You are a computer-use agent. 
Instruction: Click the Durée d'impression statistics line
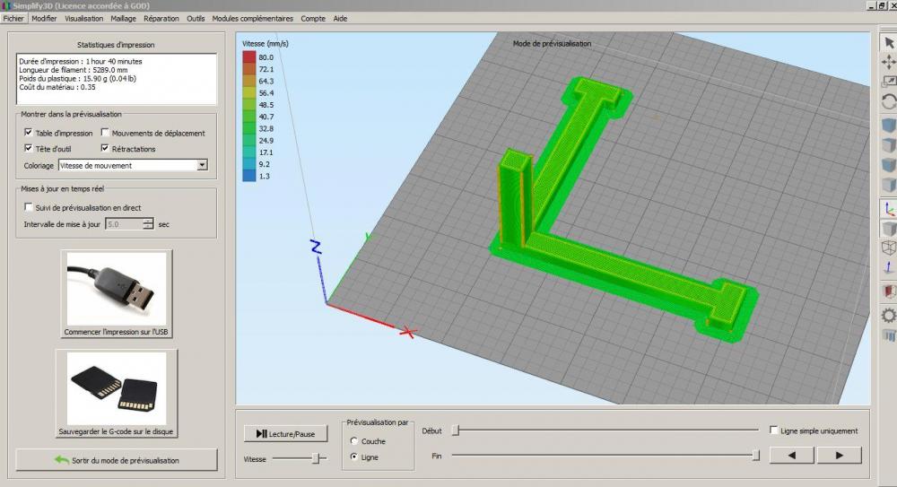(81, 61)
